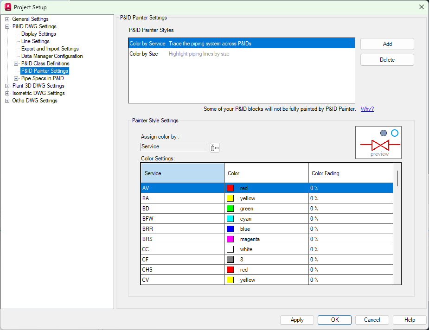Expand General Settings node
Screen dimensions: 429x330
[7, 19]
